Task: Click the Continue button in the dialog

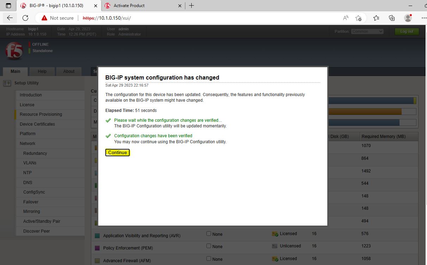Action: (117, 152)
